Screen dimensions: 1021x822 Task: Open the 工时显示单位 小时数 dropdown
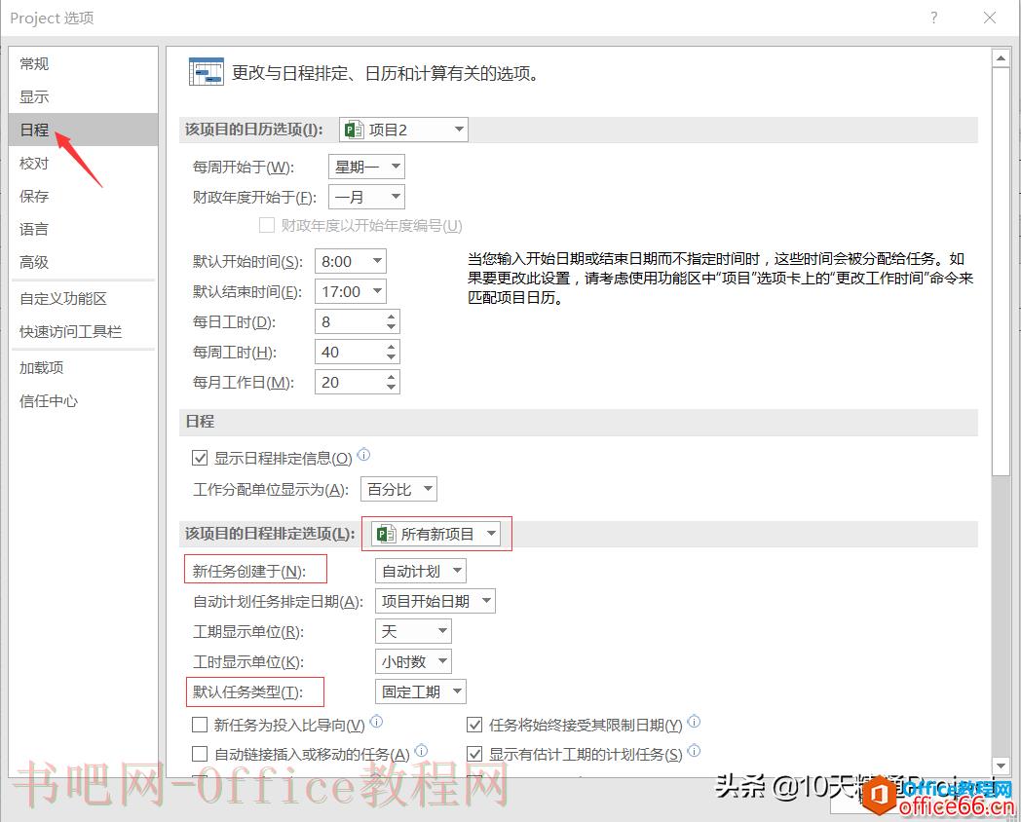click(x=413, y=661)
